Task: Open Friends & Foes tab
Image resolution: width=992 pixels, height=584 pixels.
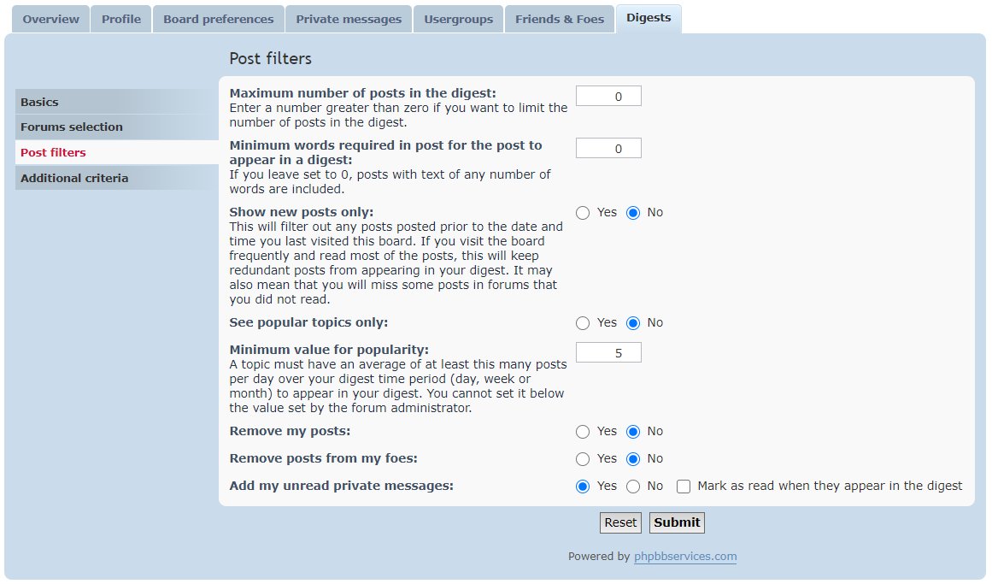Action: [x=560, y=19]
